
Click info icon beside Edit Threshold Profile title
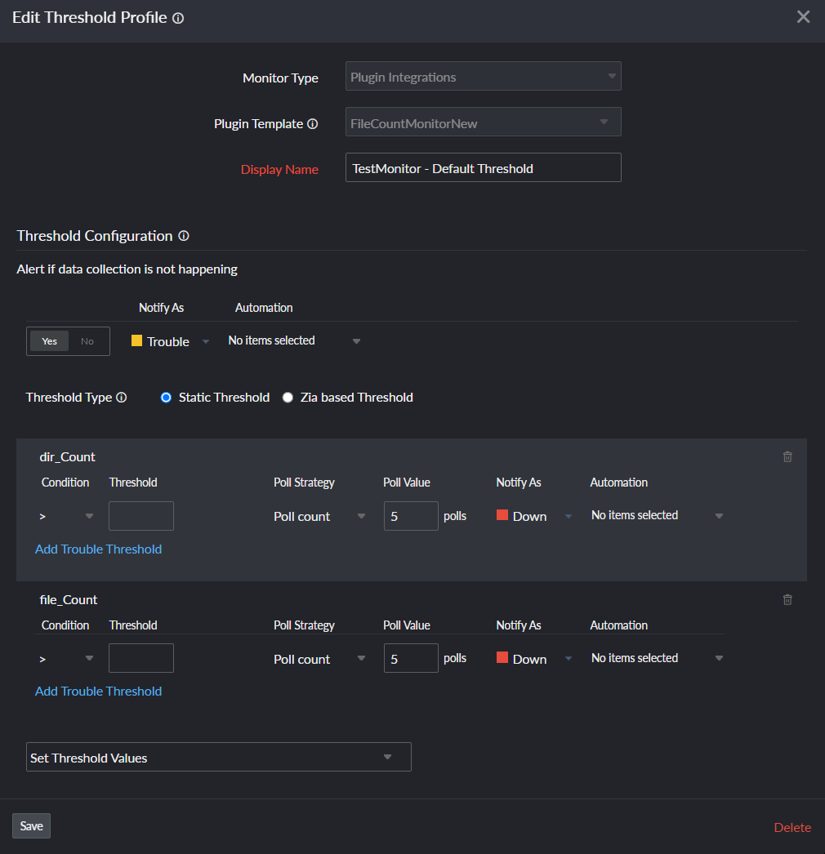(x=178, y=18)
